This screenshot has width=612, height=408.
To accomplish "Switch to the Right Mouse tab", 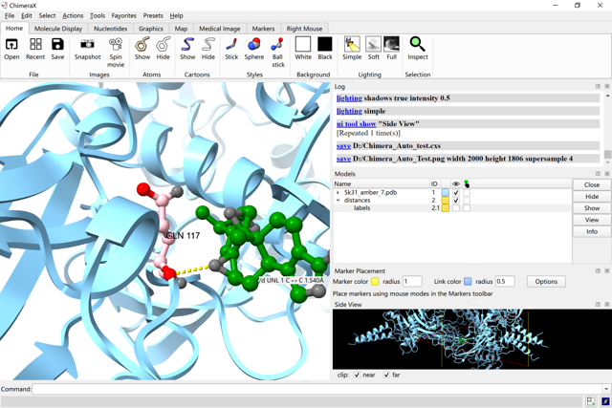I will click(304, 29).
